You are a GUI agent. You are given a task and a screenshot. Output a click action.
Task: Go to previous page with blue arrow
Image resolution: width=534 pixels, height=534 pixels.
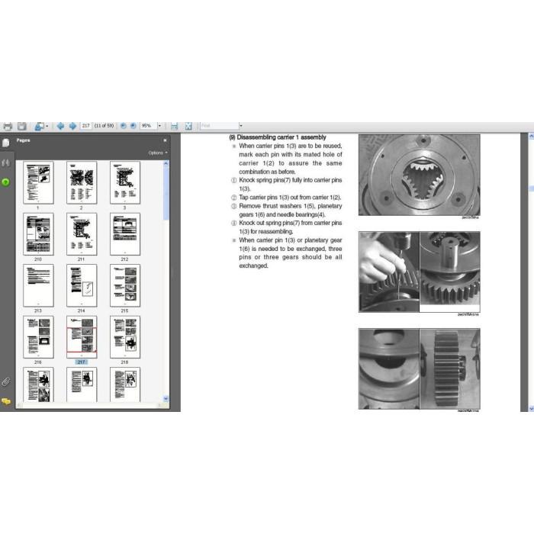click(60, 126)
